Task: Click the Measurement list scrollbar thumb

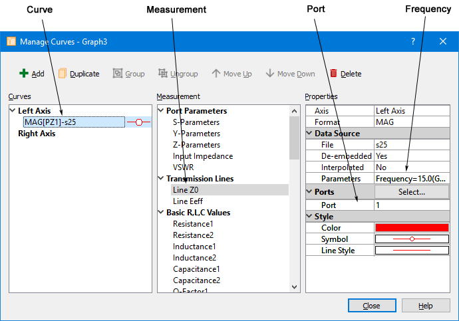Action: coord(295,138)
